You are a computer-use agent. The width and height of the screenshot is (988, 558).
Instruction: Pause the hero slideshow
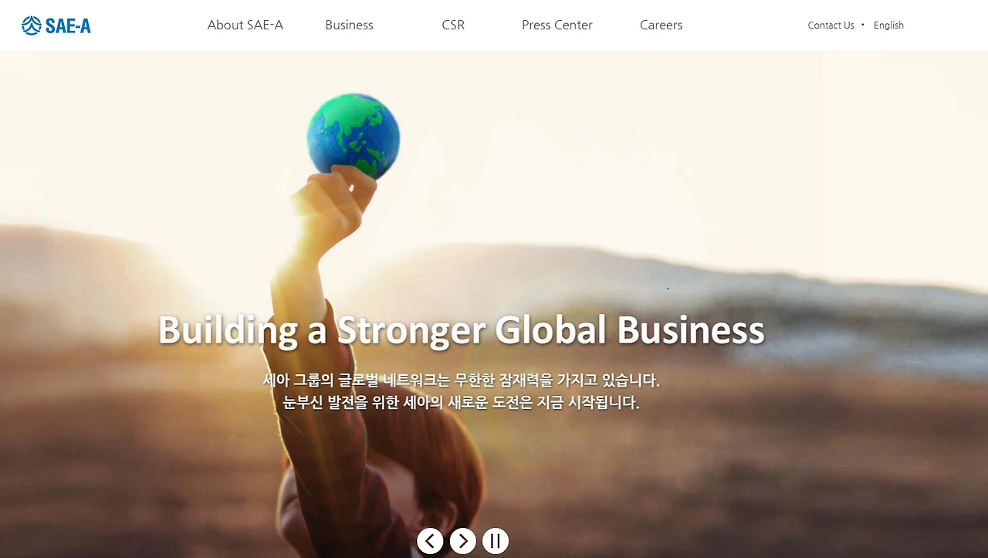pyautogui.click(x=496, y=541)
